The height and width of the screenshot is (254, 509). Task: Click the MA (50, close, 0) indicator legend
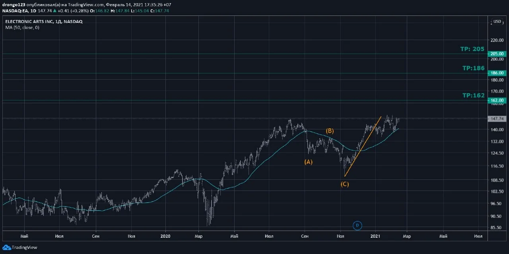[x=22, y=27]
